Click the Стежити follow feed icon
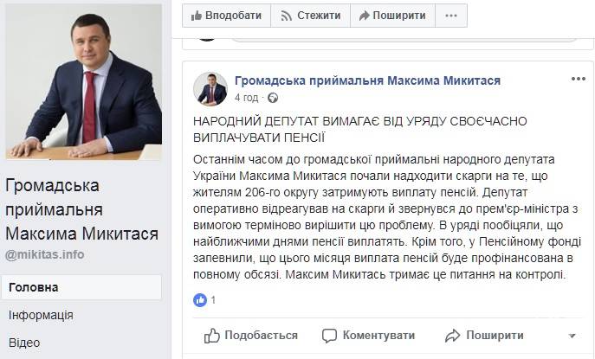This screenshot has width=595, height=359. pos(283,16)
